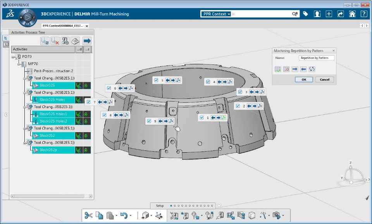Click the red X axis icon in process tree

55,41
